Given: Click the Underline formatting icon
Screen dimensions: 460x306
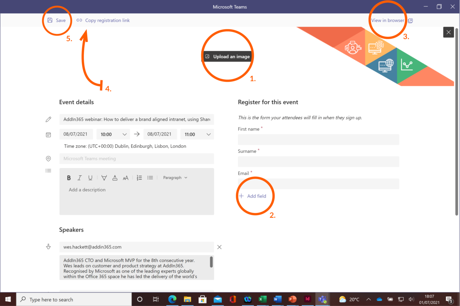Looking at the screenshot, I should coord(90,177).
